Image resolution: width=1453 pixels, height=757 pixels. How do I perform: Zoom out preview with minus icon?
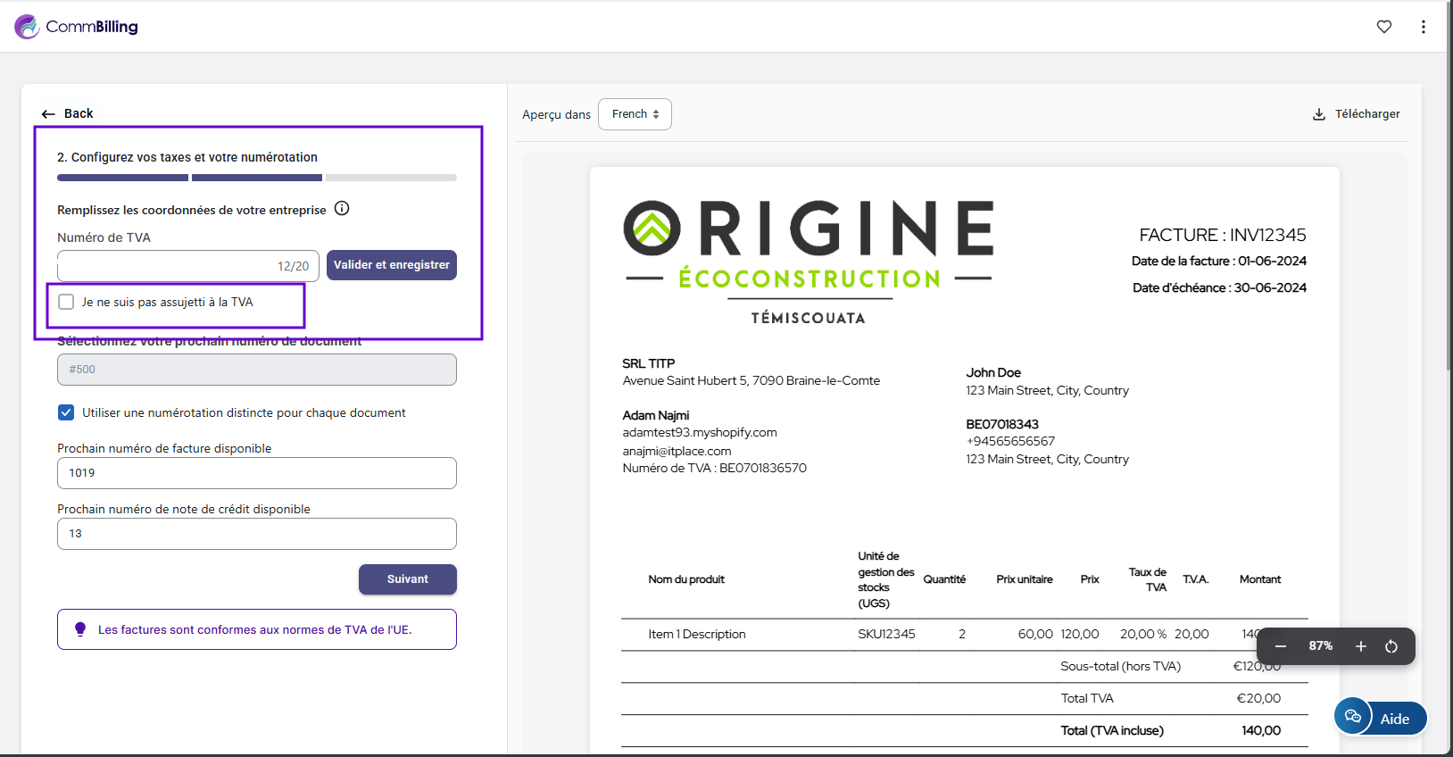(1281, 646)
